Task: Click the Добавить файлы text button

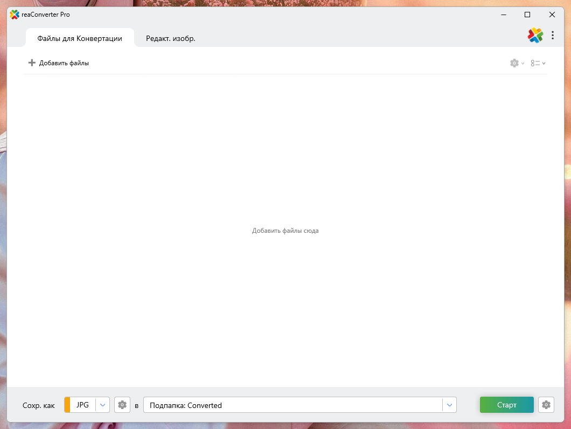Action: [x=64, y=63]
